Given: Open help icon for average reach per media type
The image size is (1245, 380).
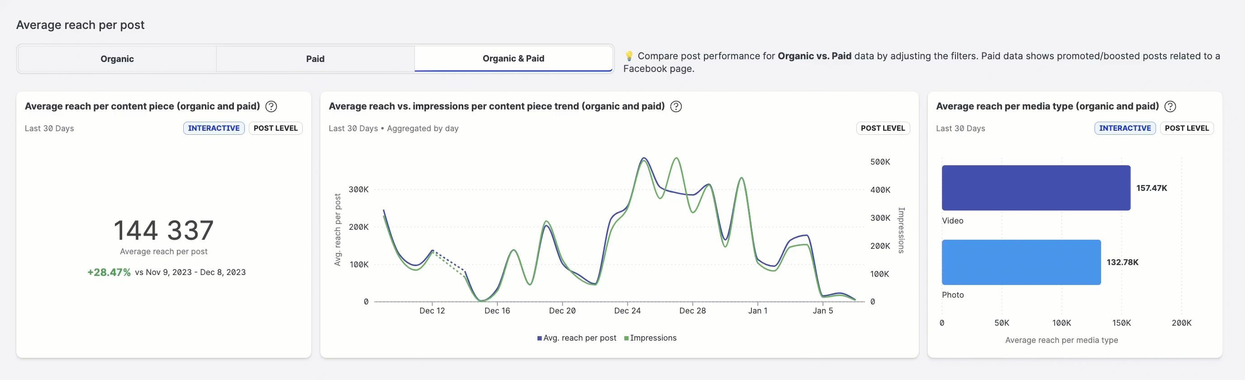Looking at the screenshot, I should (x=1169, y=106).
